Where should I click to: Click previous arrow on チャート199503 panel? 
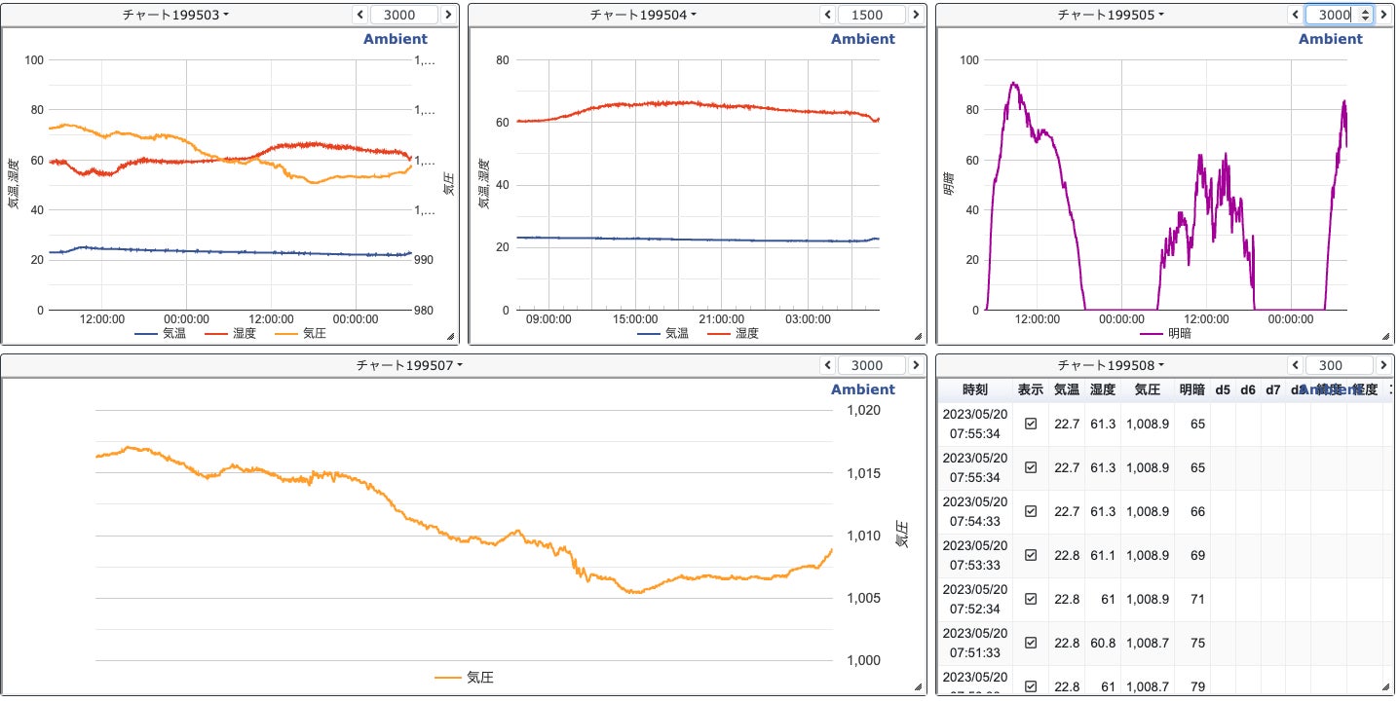pyautogui.click(x=360, y=15)
